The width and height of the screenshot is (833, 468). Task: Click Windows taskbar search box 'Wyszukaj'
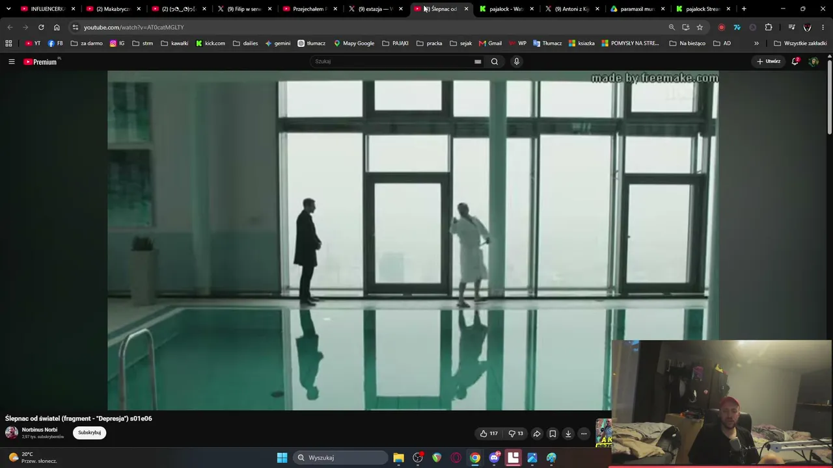[341, 458]
